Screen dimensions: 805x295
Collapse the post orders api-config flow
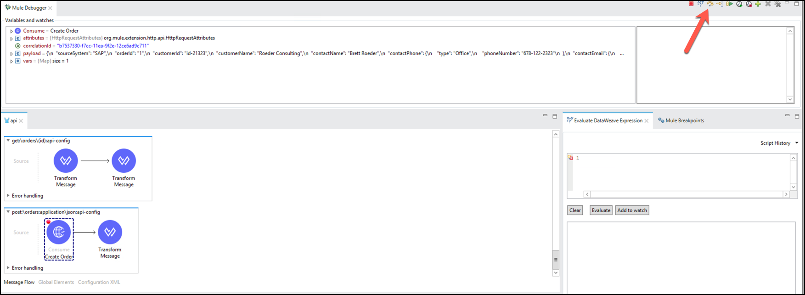[x=8, y=212]
